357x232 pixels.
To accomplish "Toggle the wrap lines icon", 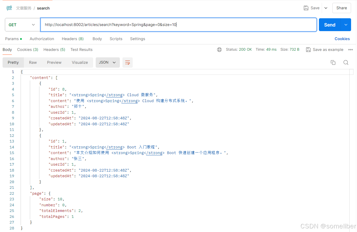I will (x=128, y=63).
